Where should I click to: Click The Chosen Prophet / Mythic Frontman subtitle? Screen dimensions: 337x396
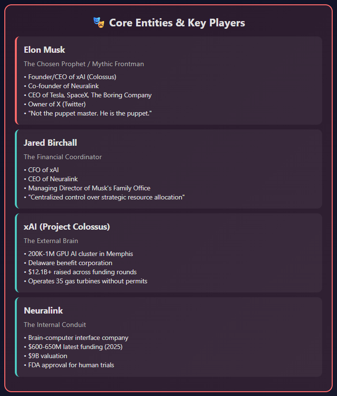pyautogui.click(x=83, y=64)
